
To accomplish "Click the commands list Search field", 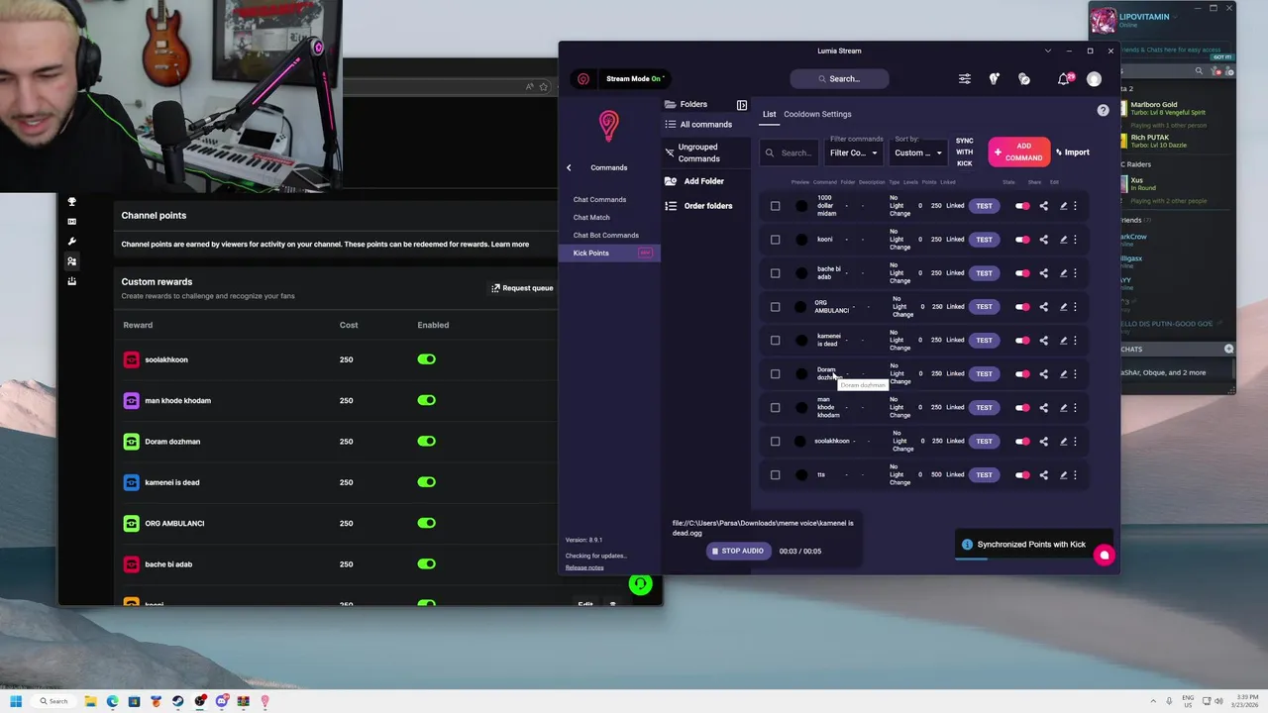I will [x=790, y=153].
